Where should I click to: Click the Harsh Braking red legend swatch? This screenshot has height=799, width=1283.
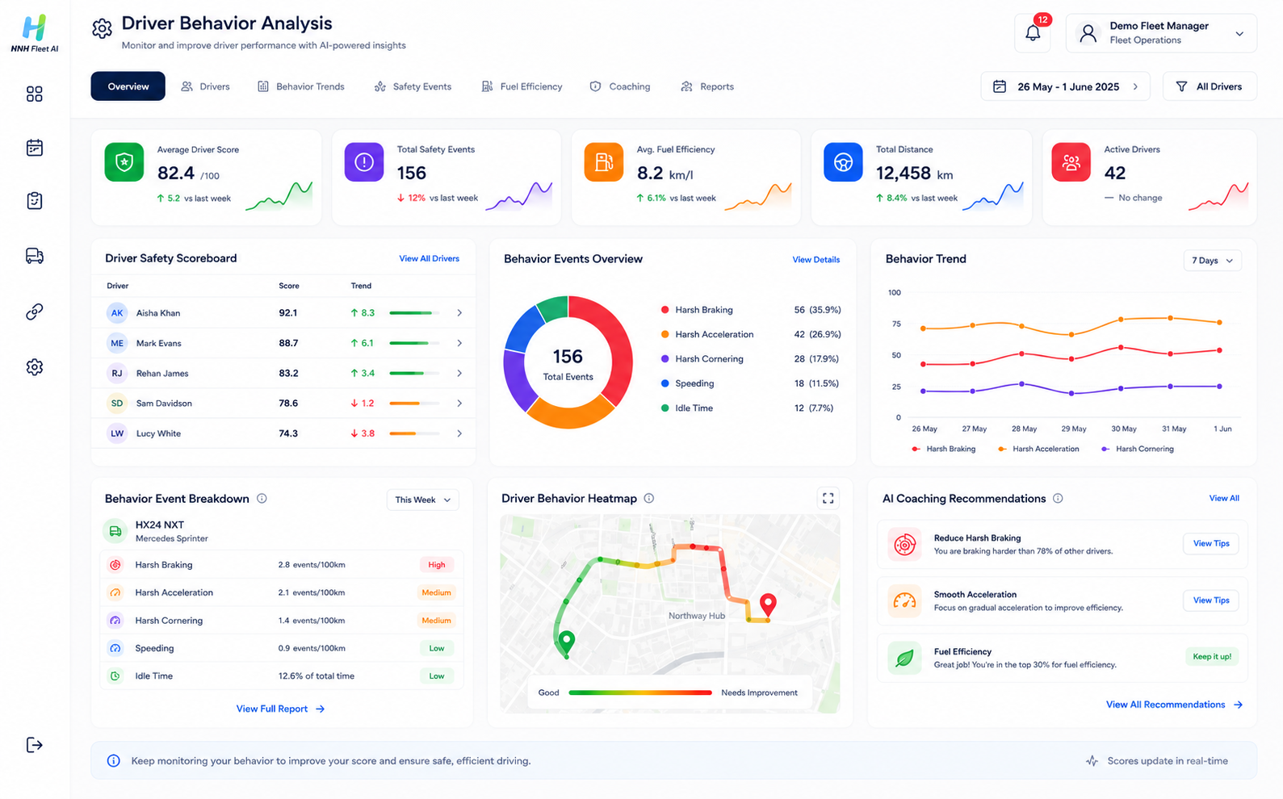(665, 310)
